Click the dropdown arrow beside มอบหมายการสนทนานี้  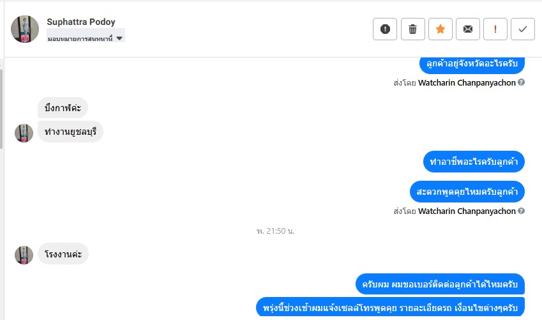(x=119, y=38)
